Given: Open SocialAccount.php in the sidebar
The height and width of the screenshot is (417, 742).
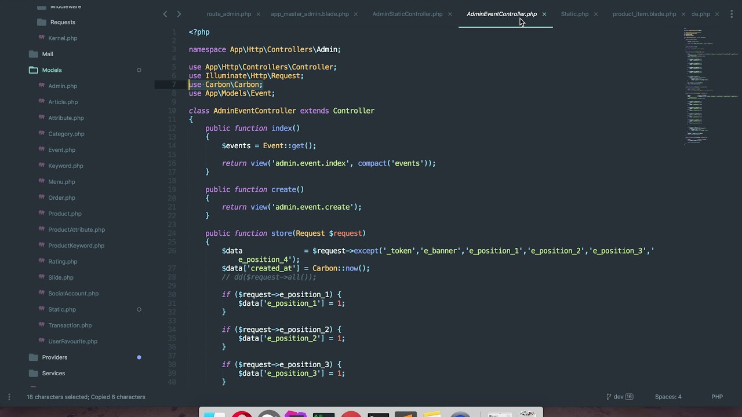Looking at the screenshot, I should [x=74, y=294].
